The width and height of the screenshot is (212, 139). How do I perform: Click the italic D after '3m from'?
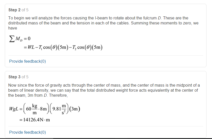(45, 95)
